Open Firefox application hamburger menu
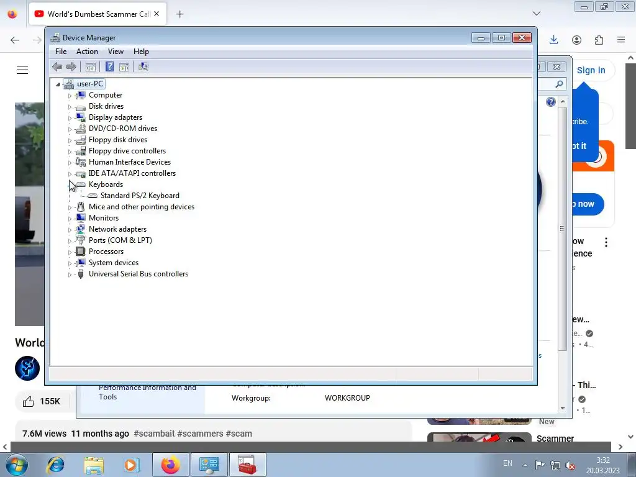This screenshot has width=636, height=477. click(x=621, y=40)
